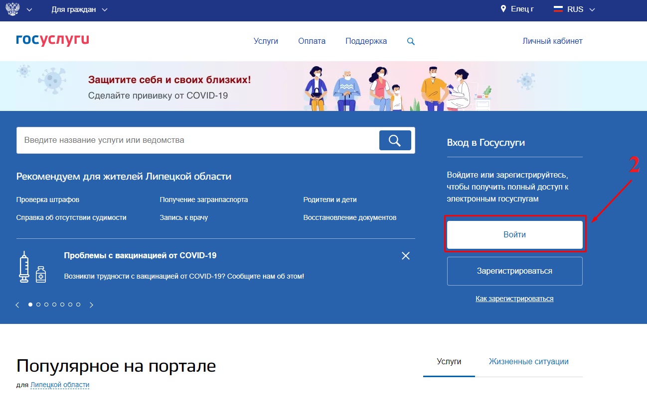Click the Войти login button
This screenshot has width=647, height=410.
click(x=515, y=234)
